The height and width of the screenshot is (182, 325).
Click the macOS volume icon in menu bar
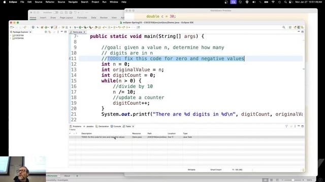[x=254, y=2]
